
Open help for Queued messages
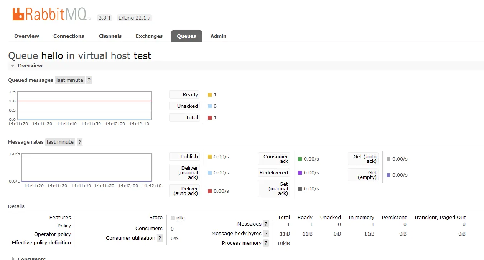pyautogui.click(x=89, y=80)
